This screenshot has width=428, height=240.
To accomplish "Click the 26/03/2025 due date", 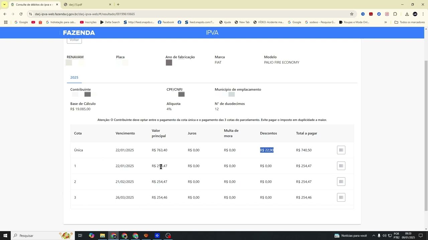I will 125,197.
